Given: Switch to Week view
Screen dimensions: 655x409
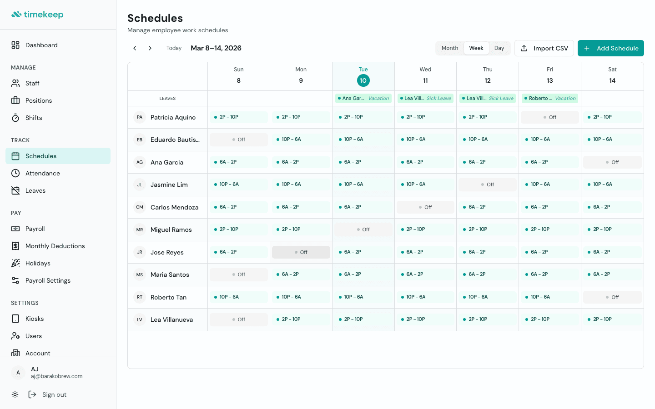Looking at the screenshot, I should click(x=476, y=48).
